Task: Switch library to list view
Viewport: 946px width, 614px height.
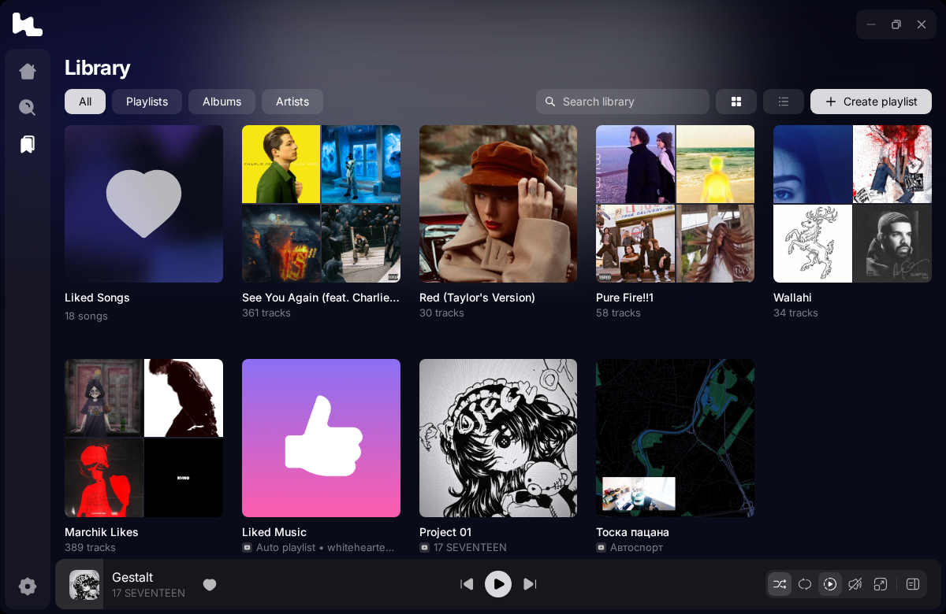Action: (784, 102)
